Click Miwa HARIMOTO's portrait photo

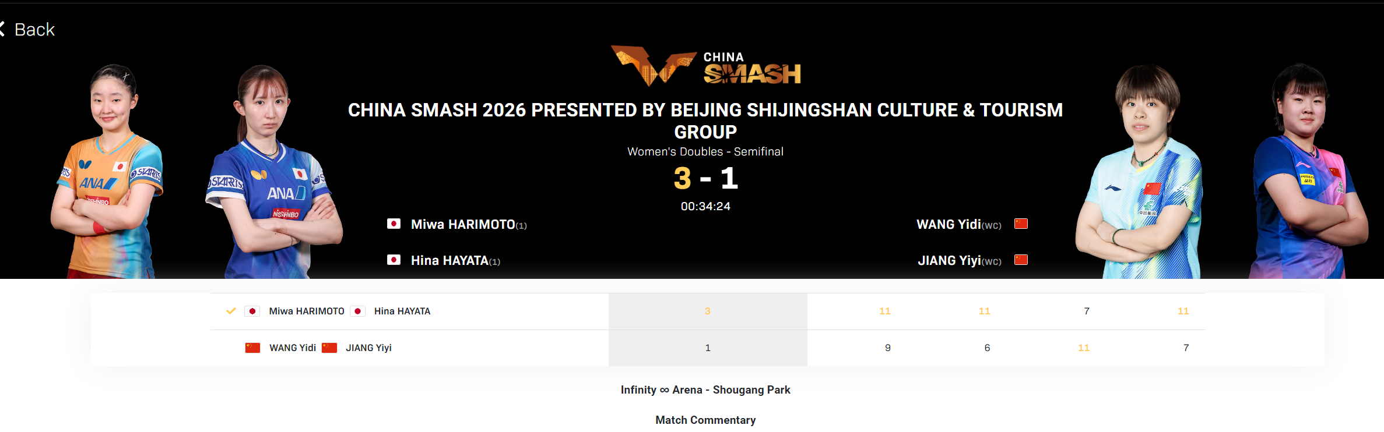coord(107,171)
